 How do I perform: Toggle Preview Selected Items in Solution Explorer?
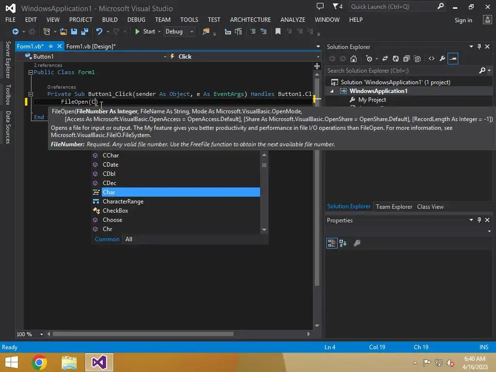[x=453, y=59]
